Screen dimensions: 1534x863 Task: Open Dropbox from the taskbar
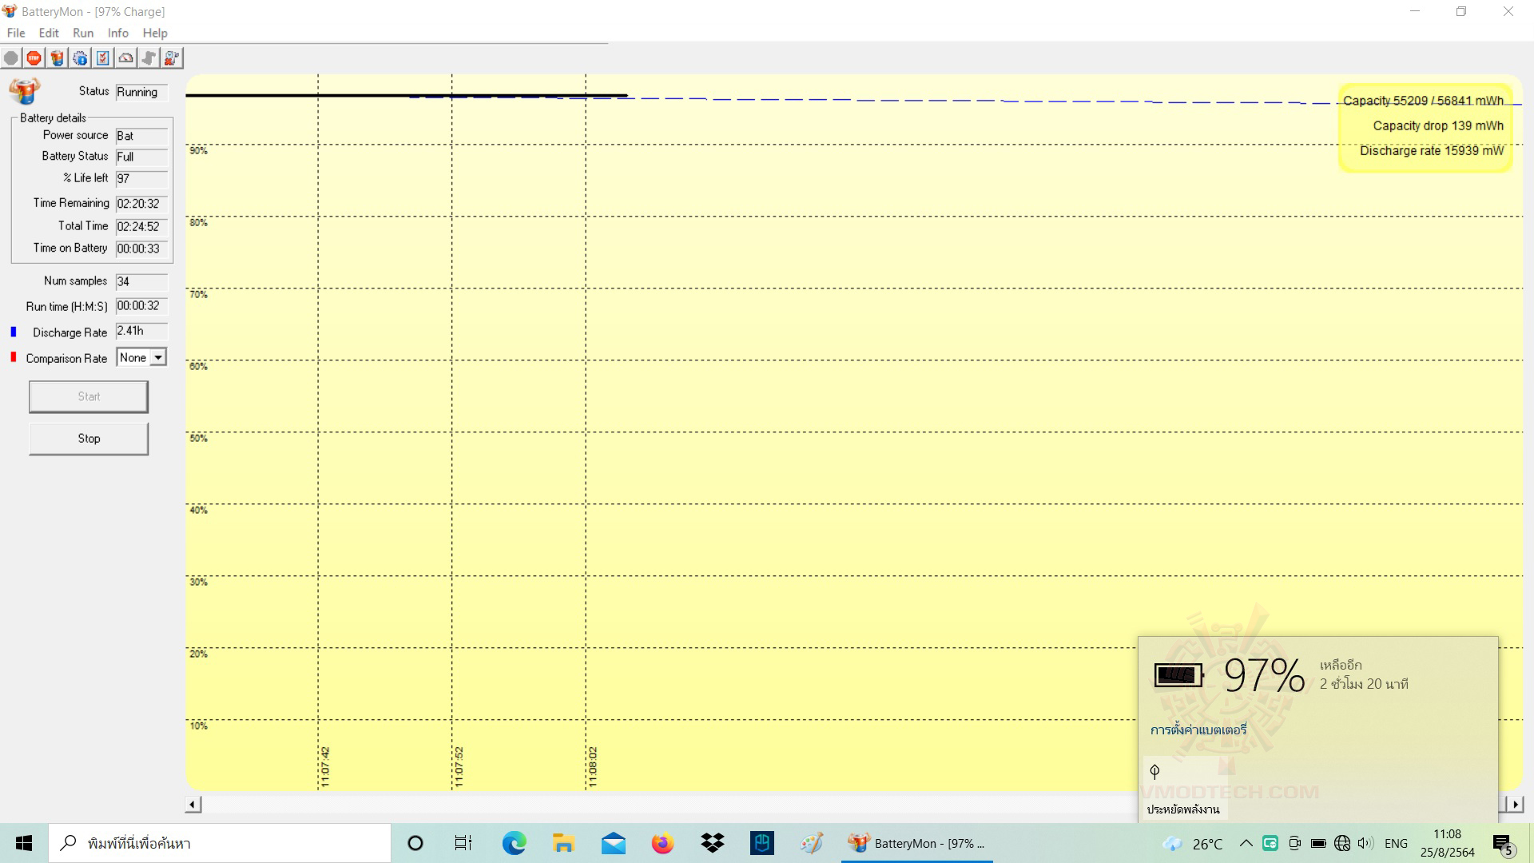(x=712, y=843)
